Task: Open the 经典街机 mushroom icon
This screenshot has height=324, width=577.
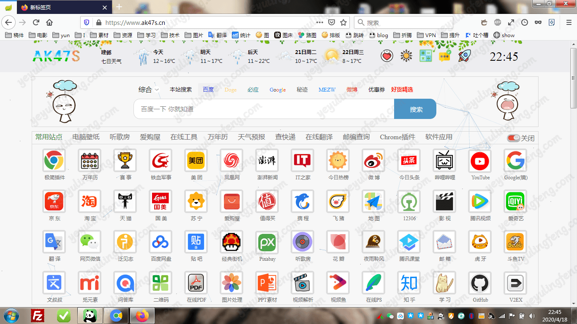Action: (x=231, y=242)
